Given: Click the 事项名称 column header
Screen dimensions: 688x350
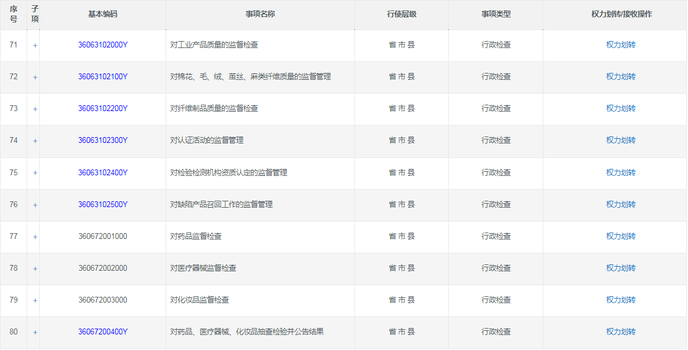Looking at the screenshot, I should click(x=260, y=14).
